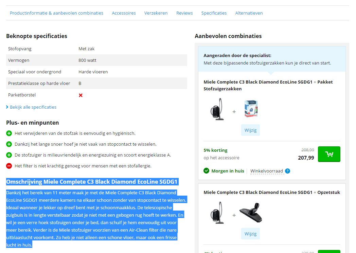Viewport: 356px width, 253px height.
Task: Open the Accessoires tab
Action: pyautogui.click(x=124, y=13)
